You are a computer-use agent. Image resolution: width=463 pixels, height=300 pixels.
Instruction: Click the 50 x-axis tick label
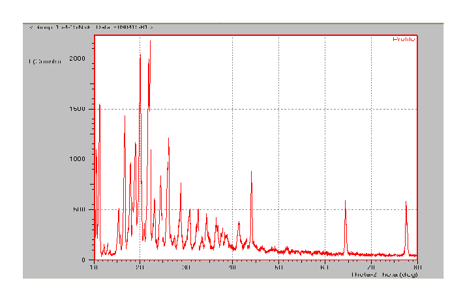(x=278, y=268)
